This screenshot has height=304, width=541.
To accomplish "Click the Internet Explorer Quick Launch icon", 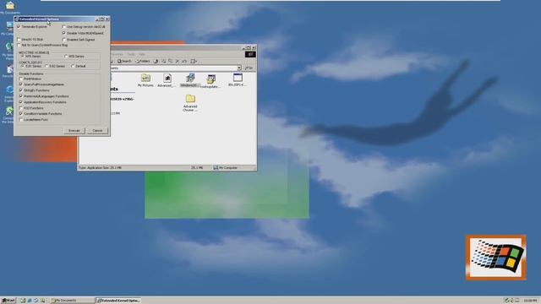I will (30, 301).
